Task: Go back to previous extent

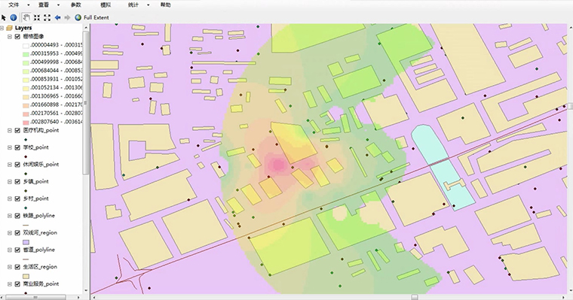Action: point(57,17)
